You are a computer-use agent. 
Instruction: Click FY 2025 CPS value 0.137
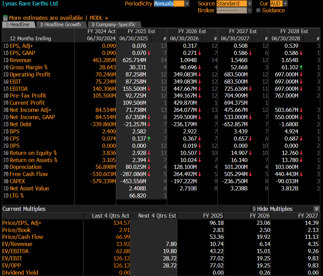[x=139, y=139]
